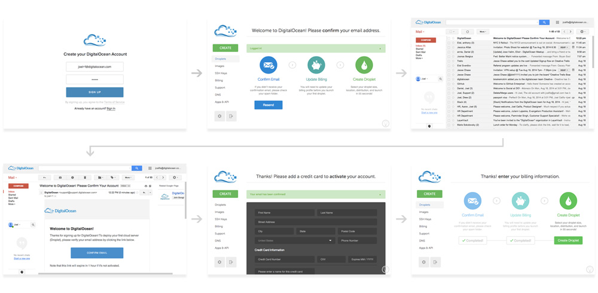
Task: Open settings gear on billing information screen
Action: tap(424, 262)
